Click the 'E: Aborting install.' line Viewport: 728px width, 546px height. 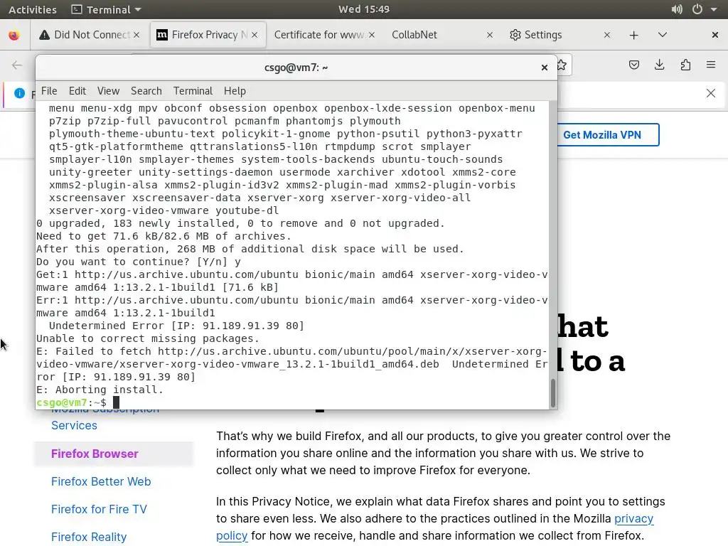click(100, 390)
